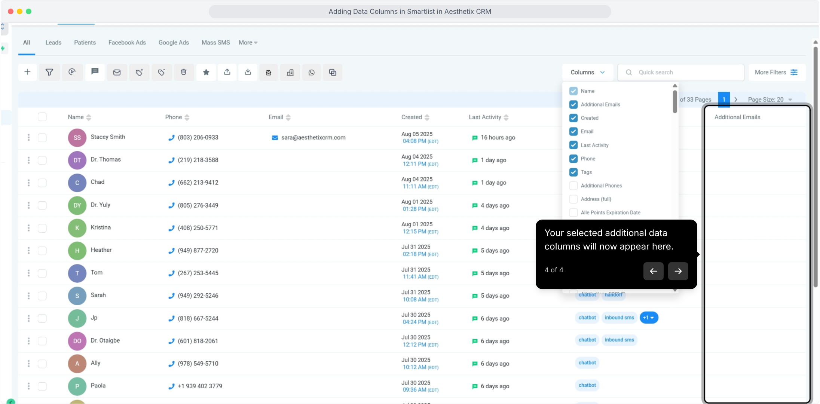Sort by the Email column arrows
820x404 pixels.
click(288, 117)
